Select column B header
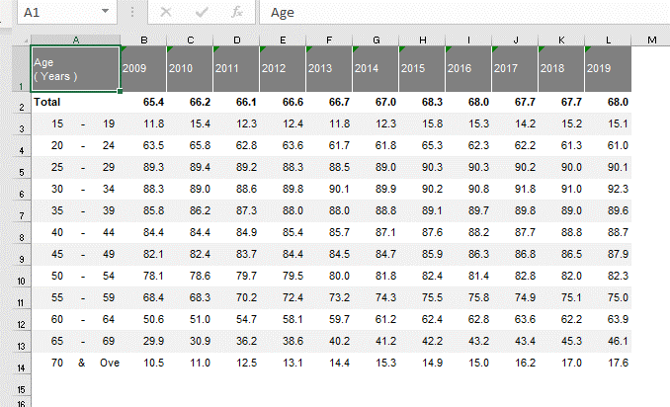 pyautogui.click(x=143, y=39)
